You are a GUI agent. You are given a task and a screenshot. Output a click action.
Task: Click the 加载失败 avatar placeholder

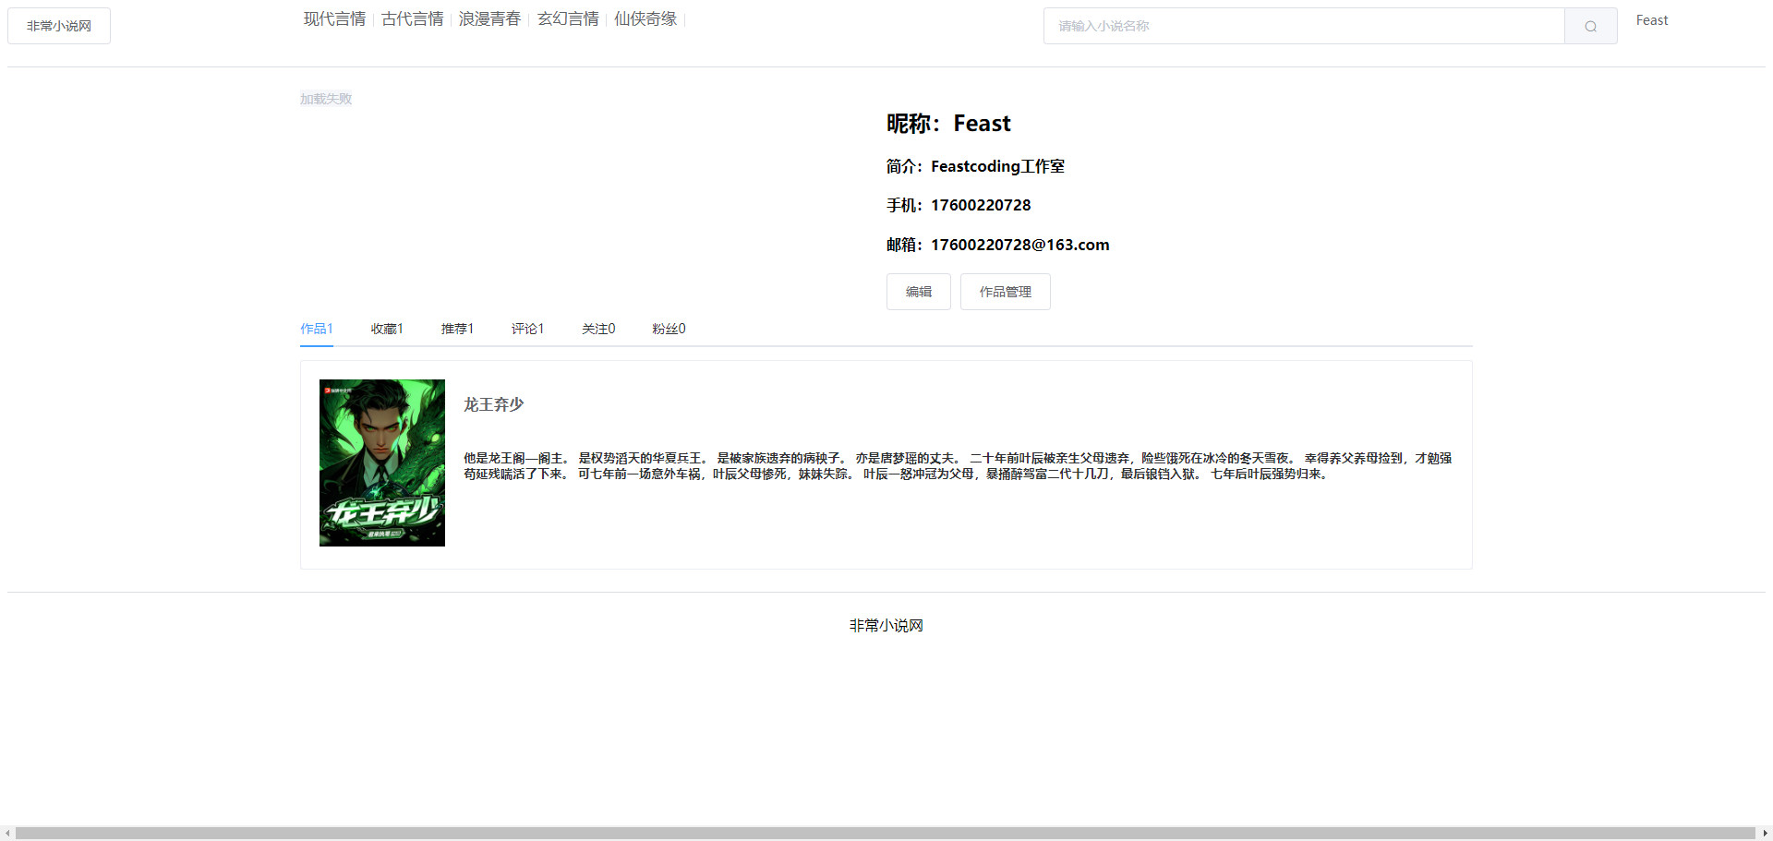[326, 99]
